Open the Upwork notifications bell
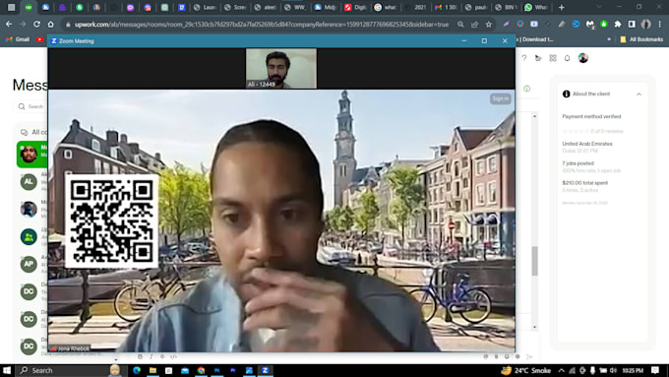 click(x=567, y=58)
